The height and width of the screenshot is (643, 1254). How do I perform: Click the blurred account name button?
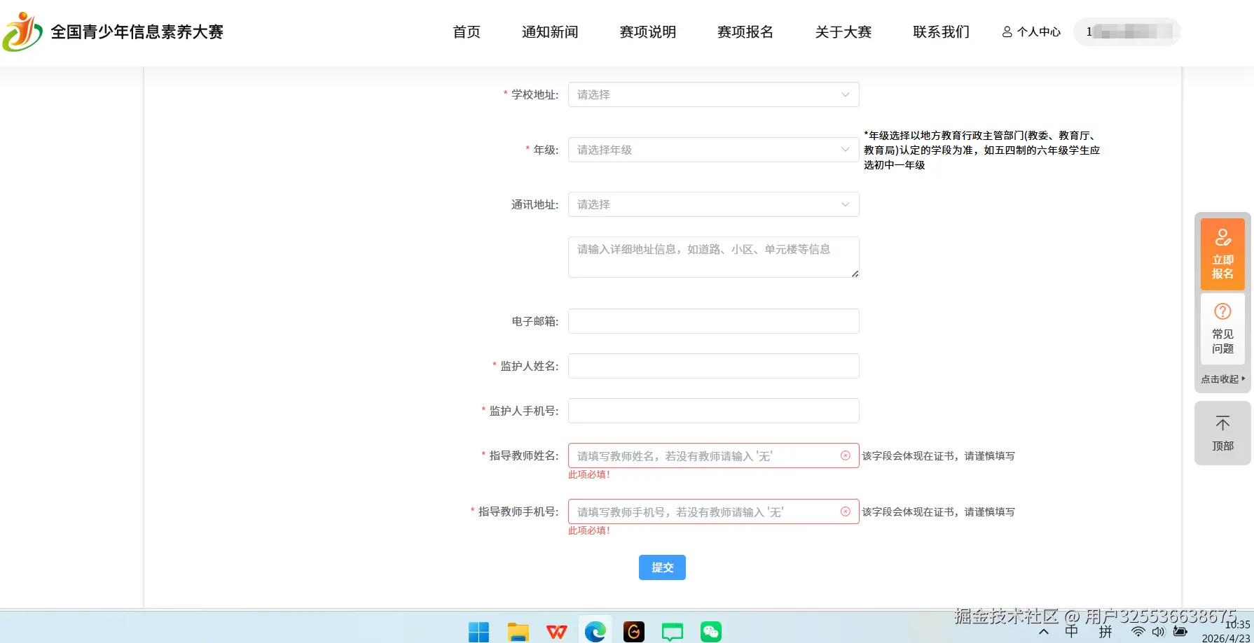(x=1127, y=31)
